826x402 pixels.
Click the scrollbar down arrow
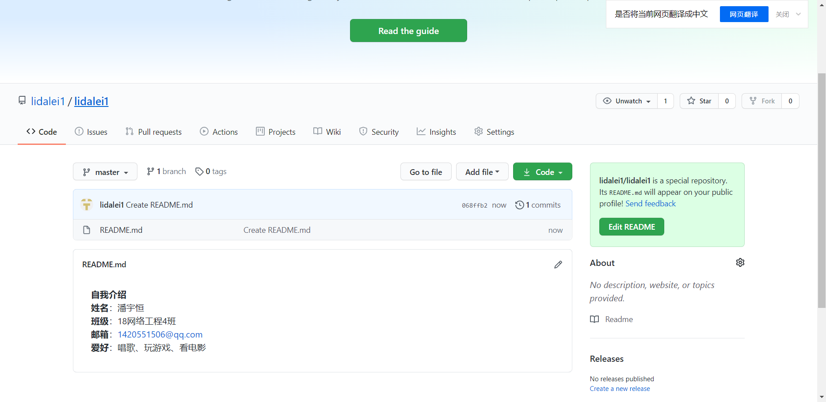point(822,397)
